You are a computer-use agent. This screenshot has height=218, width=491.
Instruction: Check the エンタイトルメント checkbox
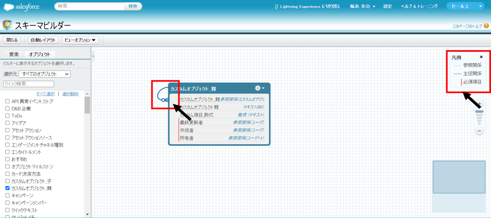[x=7, y=152]
